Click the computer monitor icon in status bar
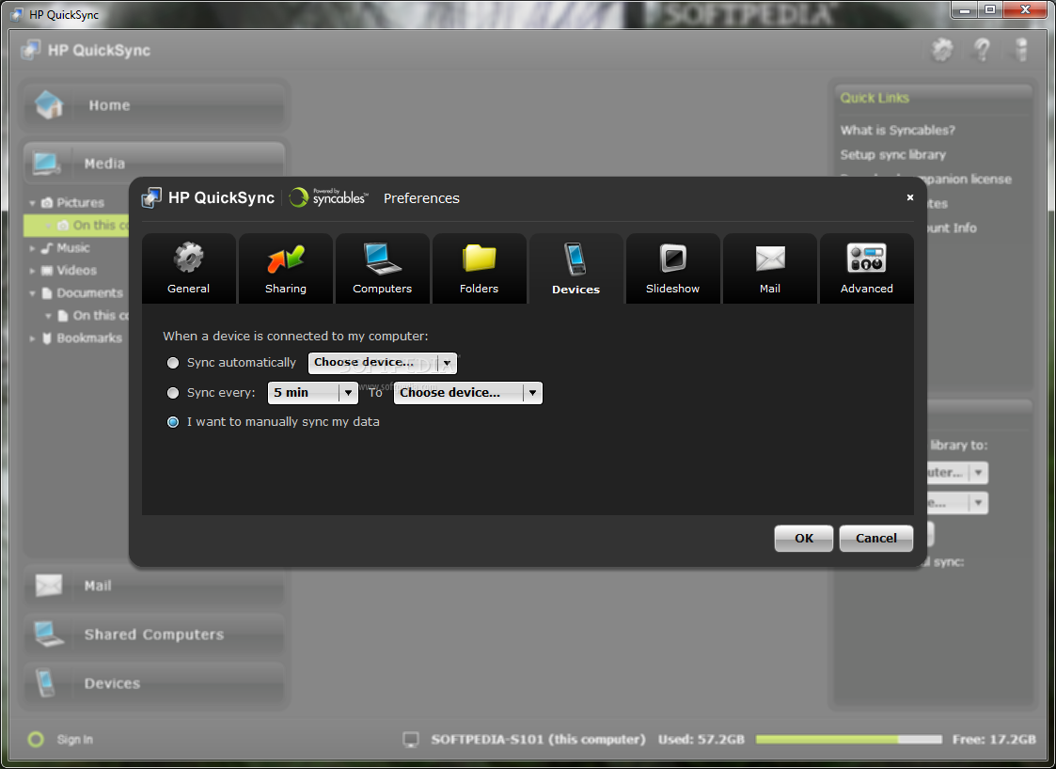Screen dimensions: 1056x769 coord(410,739)
